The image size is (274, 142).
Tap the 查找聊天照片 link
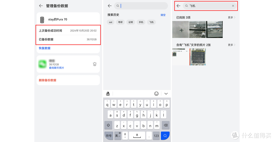tap(56, 68)
